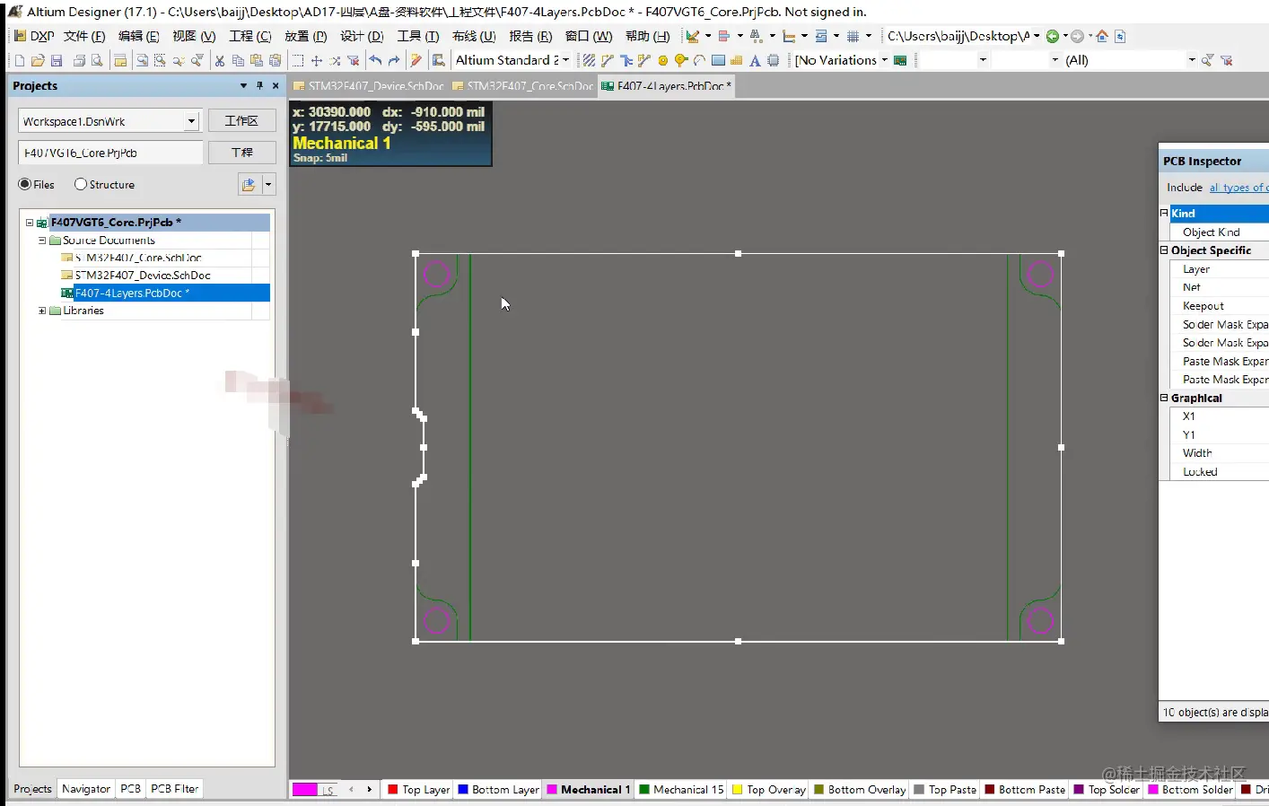This screenshot has width=1269, height=806.
Task: Place a component with the chip icon
Action: point(773,60)
